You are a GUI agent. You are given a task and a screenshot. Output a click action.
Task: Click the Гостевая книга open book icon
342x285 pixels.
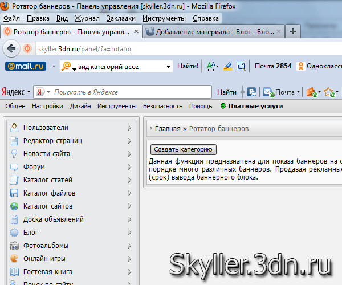click(x=14, y=272)
